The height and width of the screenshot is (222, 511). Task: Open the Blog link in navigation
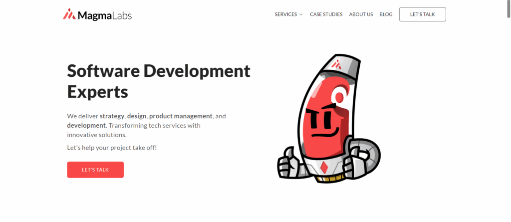[386, 14]
